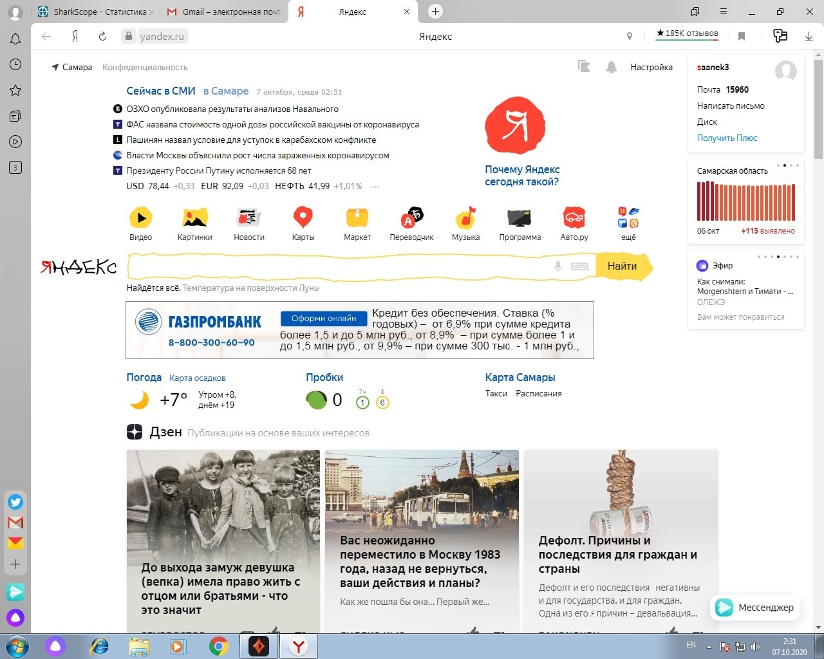Open the Пашинян карабахском конфликте headline

[251, 140]
